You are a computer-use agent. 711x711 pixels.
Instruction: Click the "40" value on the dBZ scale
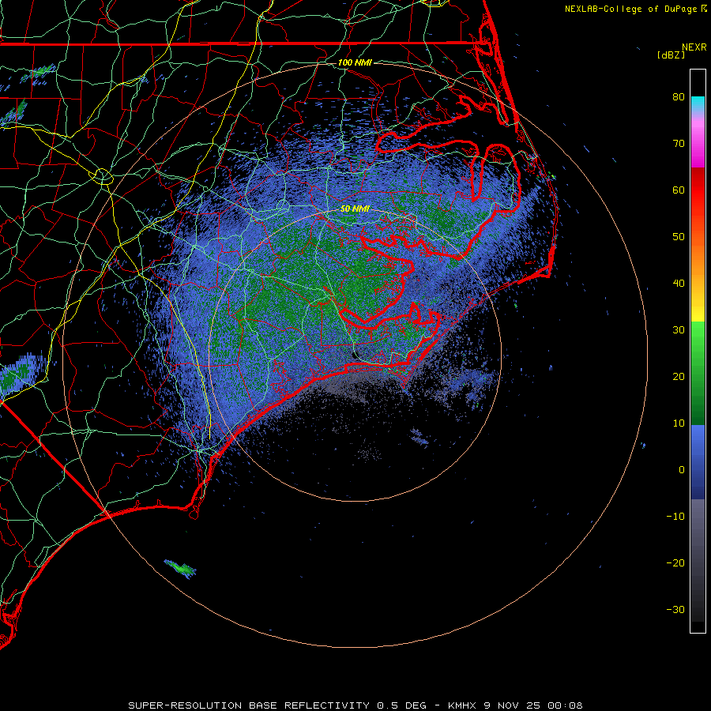pyautogui.click(x=679, y=284)
